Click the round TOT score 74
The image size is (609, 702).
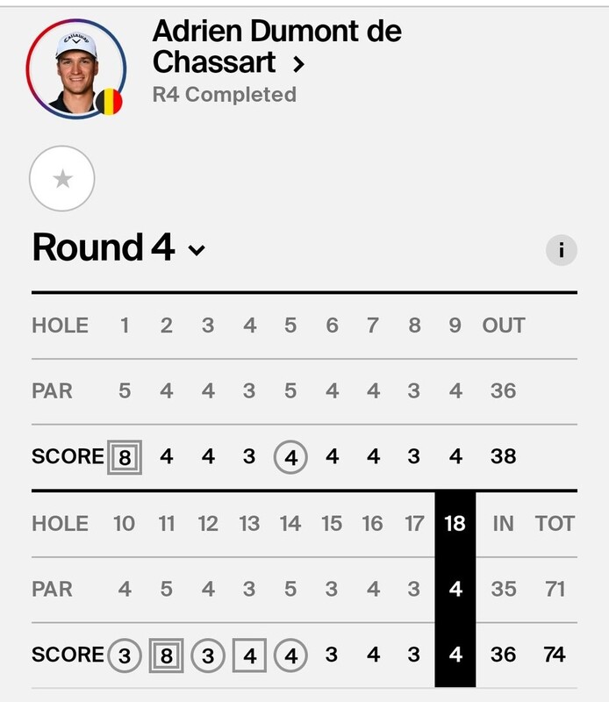pos(555,655)
